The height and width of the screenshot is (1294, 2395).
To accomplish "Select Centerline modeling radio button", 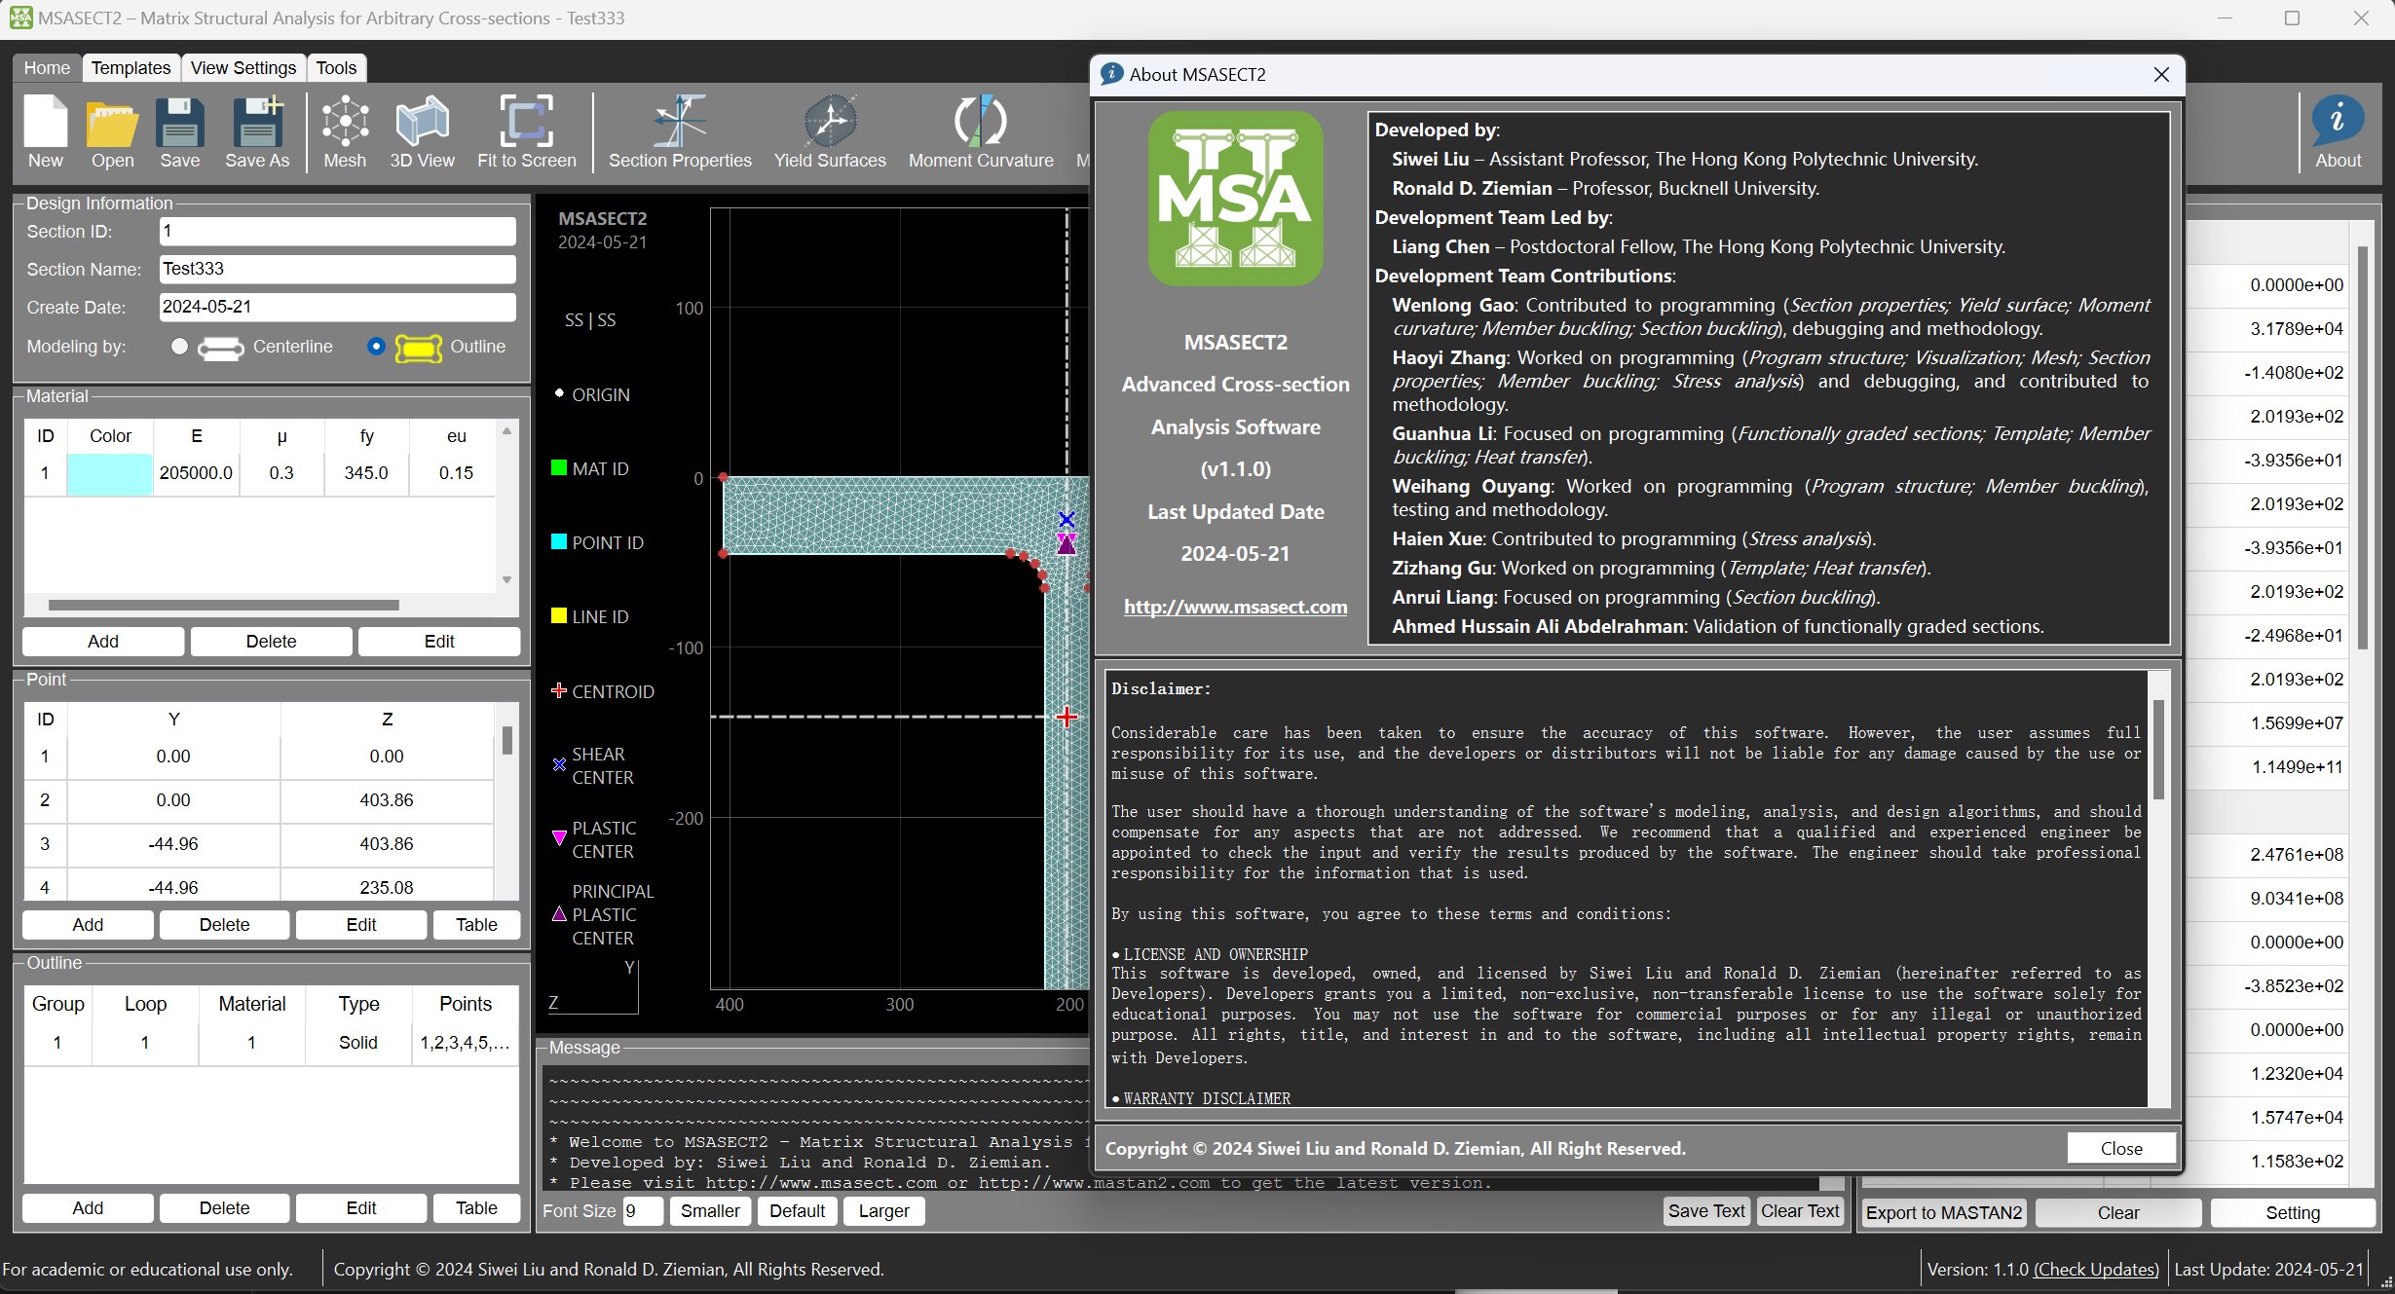I will [179, 347].
